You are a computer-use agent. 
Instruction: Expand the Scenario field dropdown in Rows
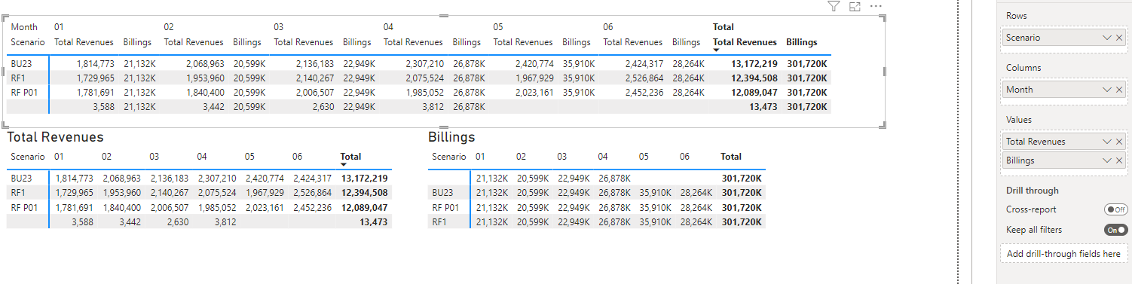coord(1106,37)
